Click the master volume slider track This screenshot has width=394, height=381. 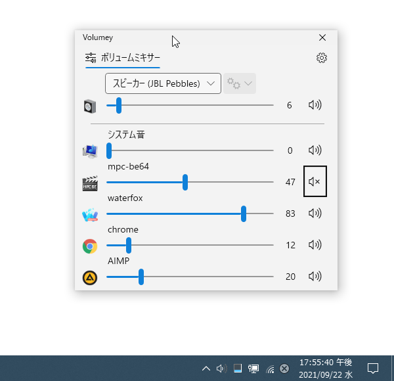190,105
